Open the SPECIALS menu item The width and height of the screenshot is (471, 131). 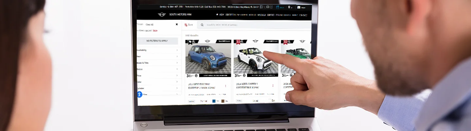point(262,15)
